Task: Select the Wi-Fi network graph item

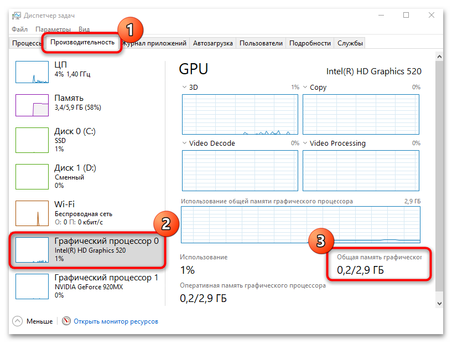Action: (32, 213)
